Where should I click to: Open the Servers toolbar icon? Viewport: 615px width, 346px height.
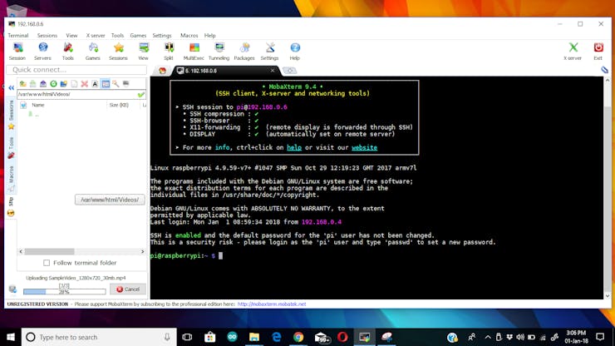tap(42, 52)
